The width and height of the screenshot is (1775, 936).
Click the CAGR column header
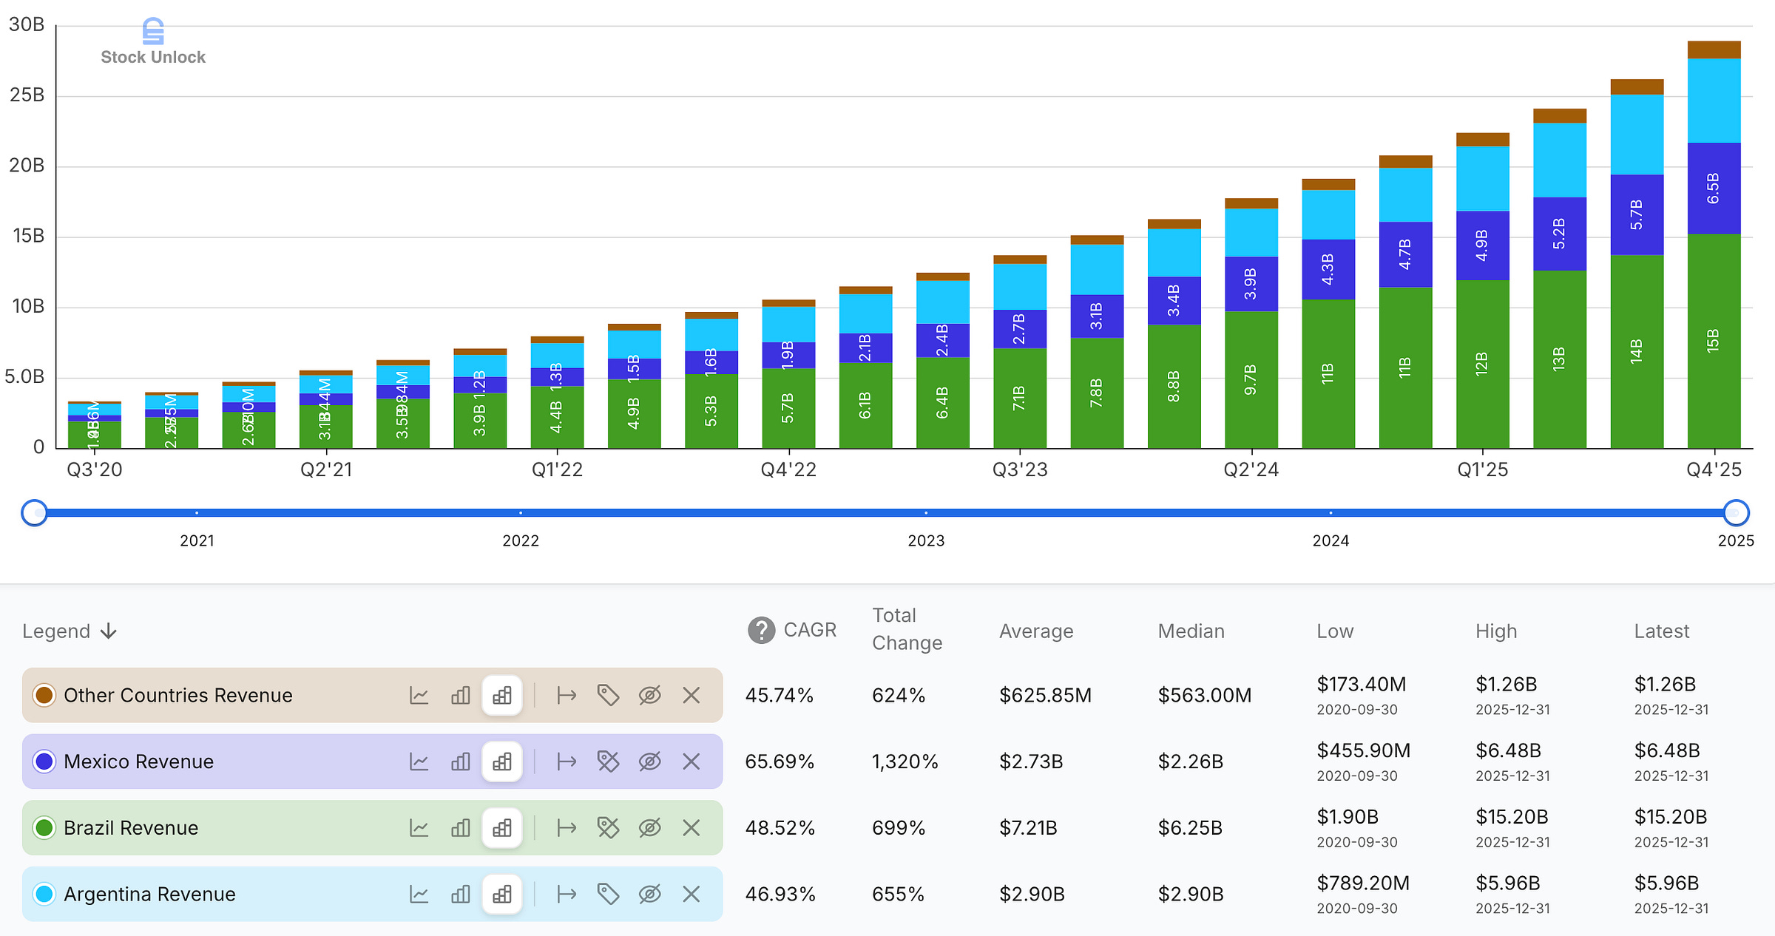(x=809, y=630)
